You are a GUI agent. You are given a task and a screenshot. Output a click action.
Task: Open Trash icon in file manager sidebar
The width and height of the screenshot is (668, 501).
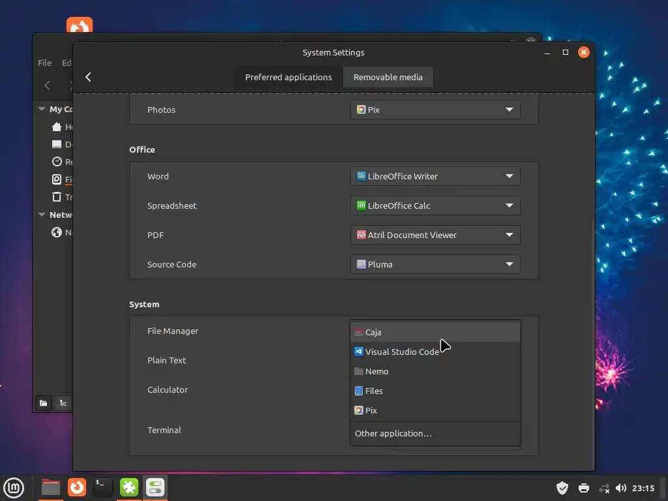[57, 197]
